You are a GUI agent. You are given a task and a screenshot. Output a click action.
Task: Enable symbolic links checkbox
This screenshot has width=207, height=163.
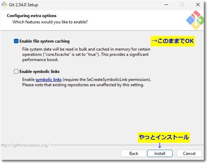click(x=16, y=72)
